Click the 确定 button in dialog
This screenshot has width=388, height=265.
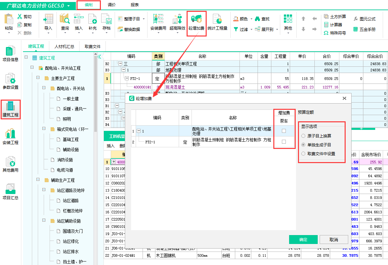(303, 239)
